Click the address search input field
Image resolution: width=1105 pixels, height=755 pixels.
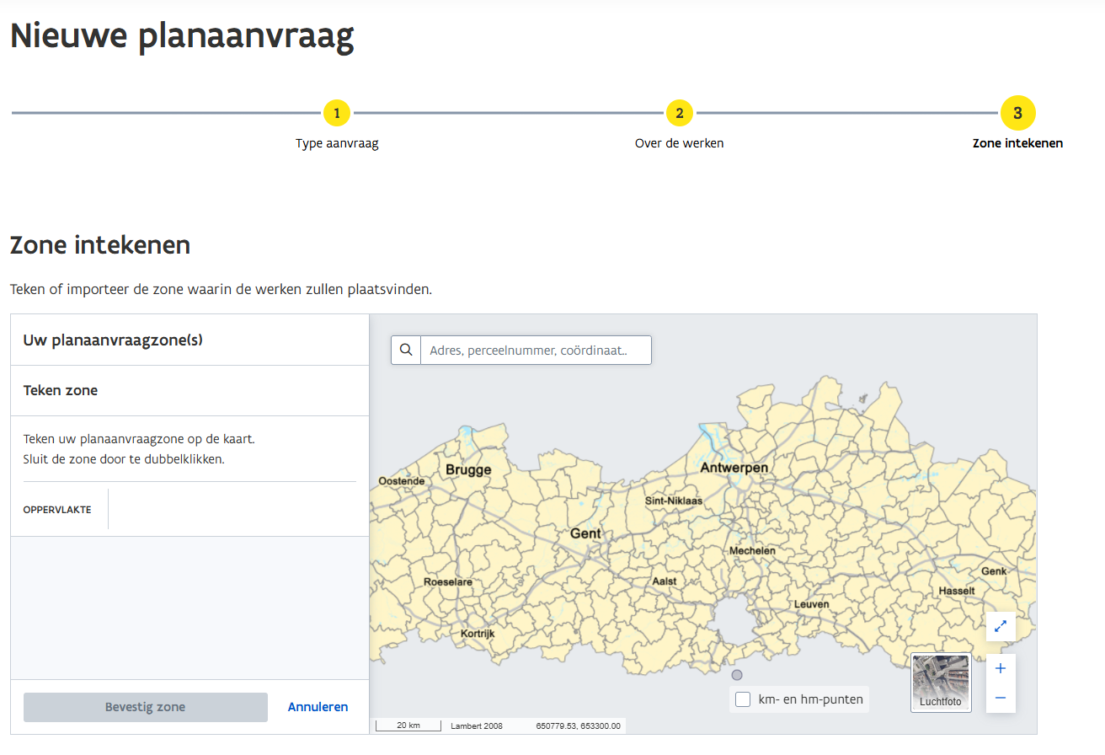pyautogui.click(x=535, y=351)
